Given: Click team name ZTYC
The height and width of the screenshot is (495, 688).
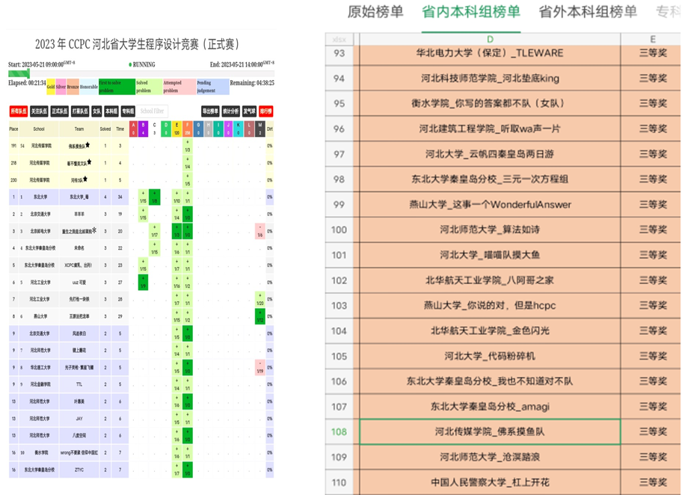Looking at the screenshot, I should [x=79, y=470].
